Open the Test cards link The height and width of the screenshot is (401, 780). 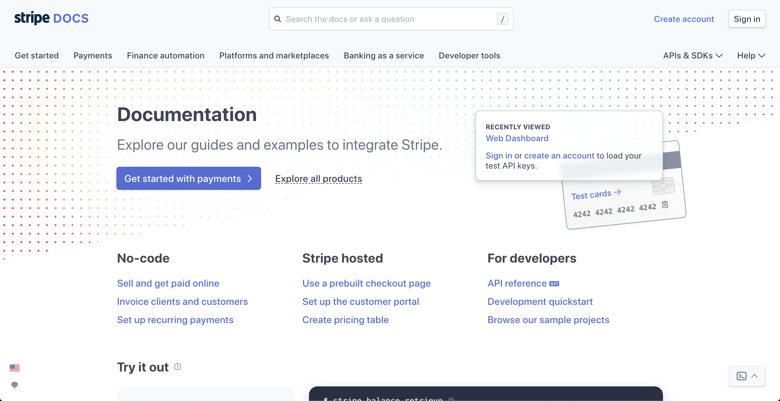click(x=591, y=195)
